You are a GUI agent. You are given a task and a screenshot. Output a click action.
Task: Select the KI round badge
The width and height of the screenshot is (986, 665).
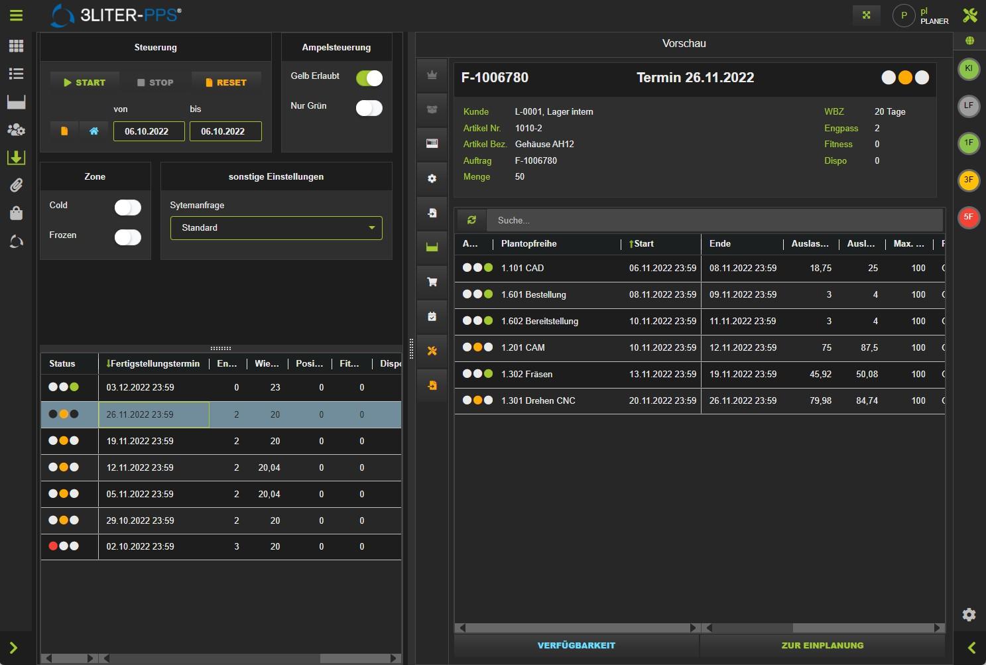969,69
